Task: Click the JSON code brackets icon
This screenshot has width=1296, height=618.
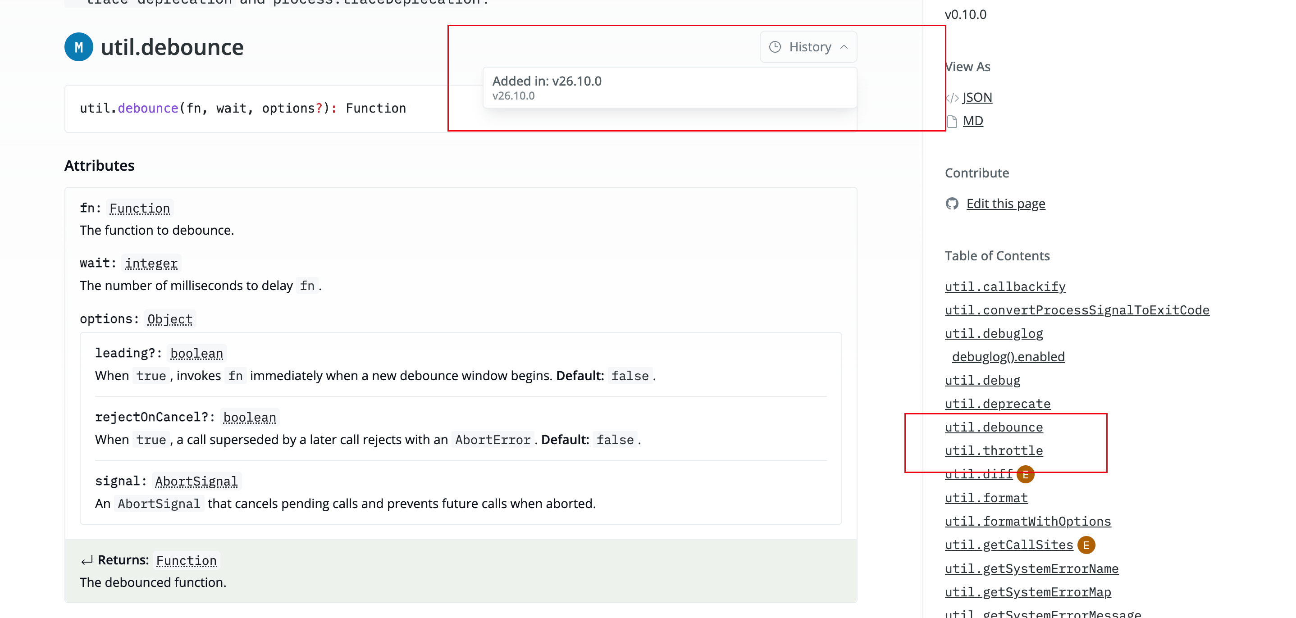Action: point(952,98)
